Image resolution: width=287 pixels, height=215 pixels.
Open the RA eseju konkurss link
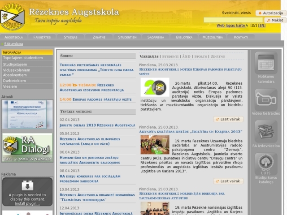(x=90, y=179)
